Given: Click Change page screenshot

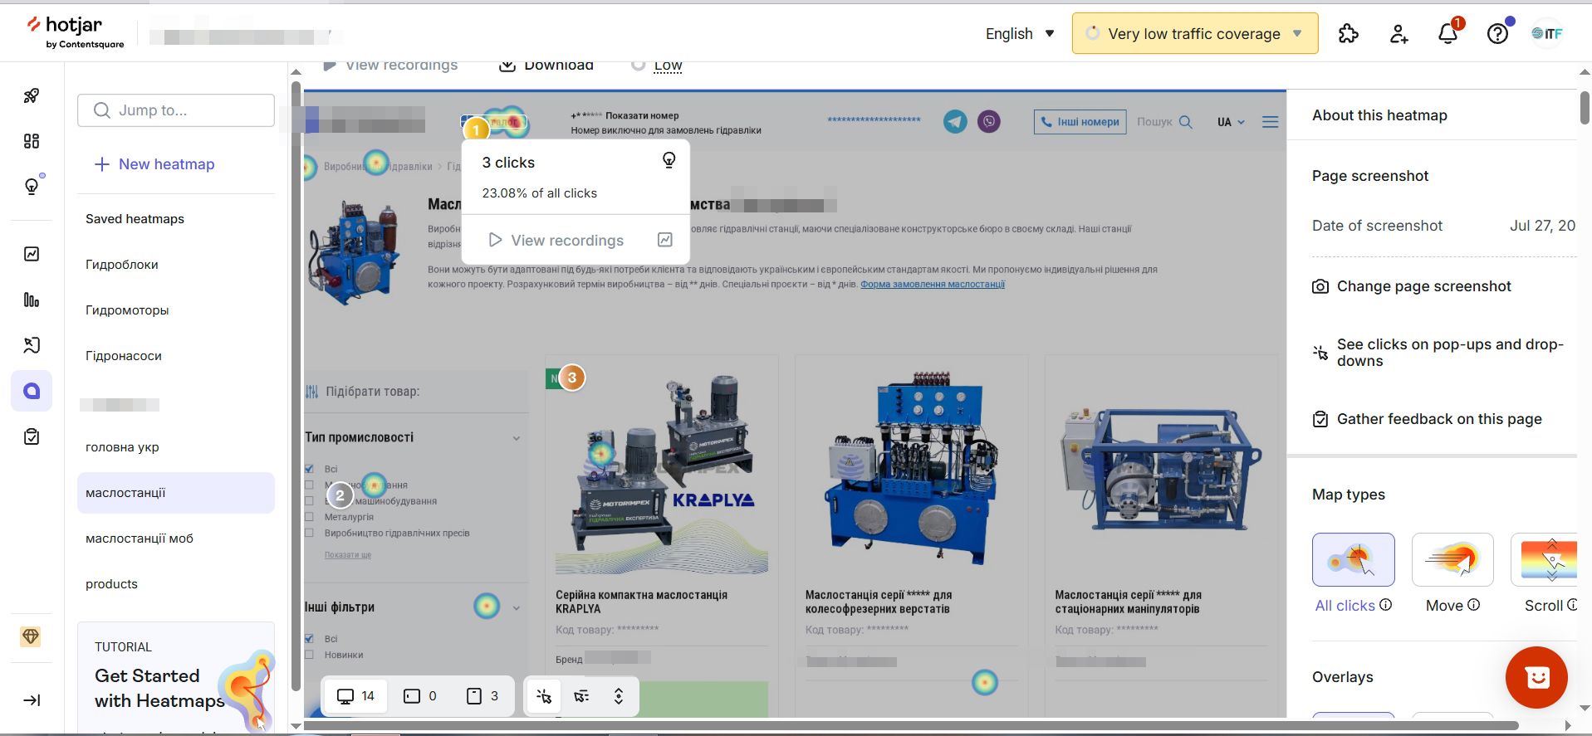Looking at the screenshot, I should point(1412,286).
